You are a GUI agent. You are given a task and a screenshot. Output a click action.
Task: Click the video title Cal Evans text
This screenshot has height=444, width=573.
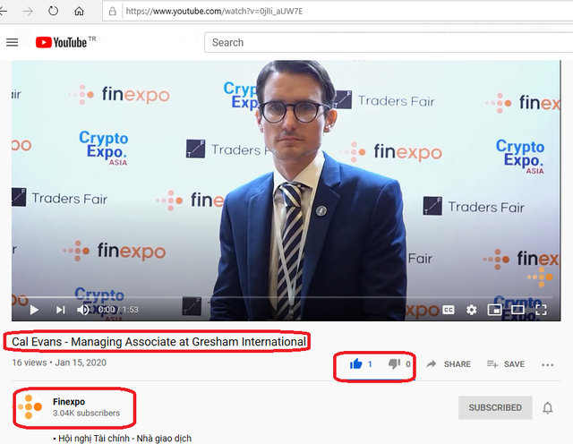point(158,342)
